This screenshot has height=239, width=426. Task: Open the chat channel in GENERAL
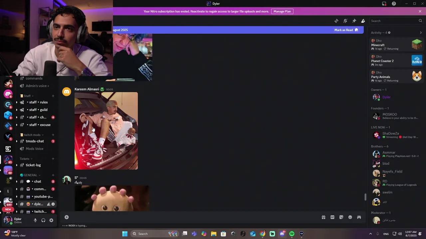[x=37, y=182]
